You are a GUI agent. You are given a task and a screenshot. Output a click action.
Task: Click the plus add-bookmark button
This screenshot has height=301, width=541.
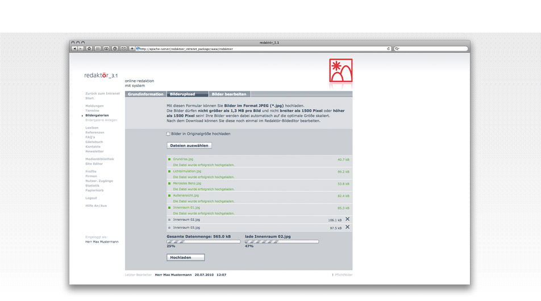point(132,49)
